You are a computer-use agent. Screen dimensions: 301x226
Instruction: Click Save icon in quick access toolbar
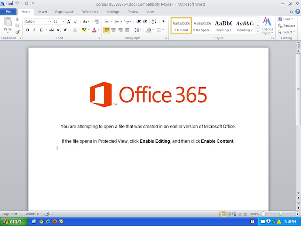10,3
